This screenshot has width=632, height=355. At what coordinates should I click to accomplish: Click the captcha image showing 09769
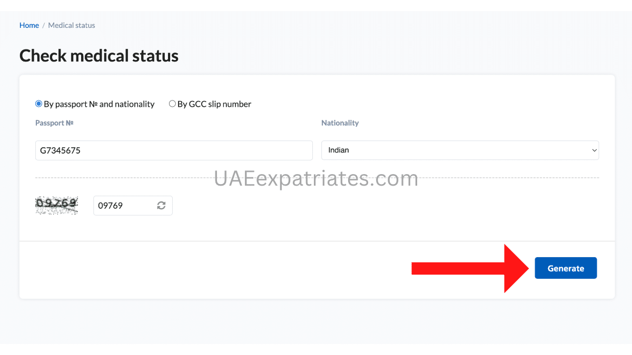coord(56,205)
